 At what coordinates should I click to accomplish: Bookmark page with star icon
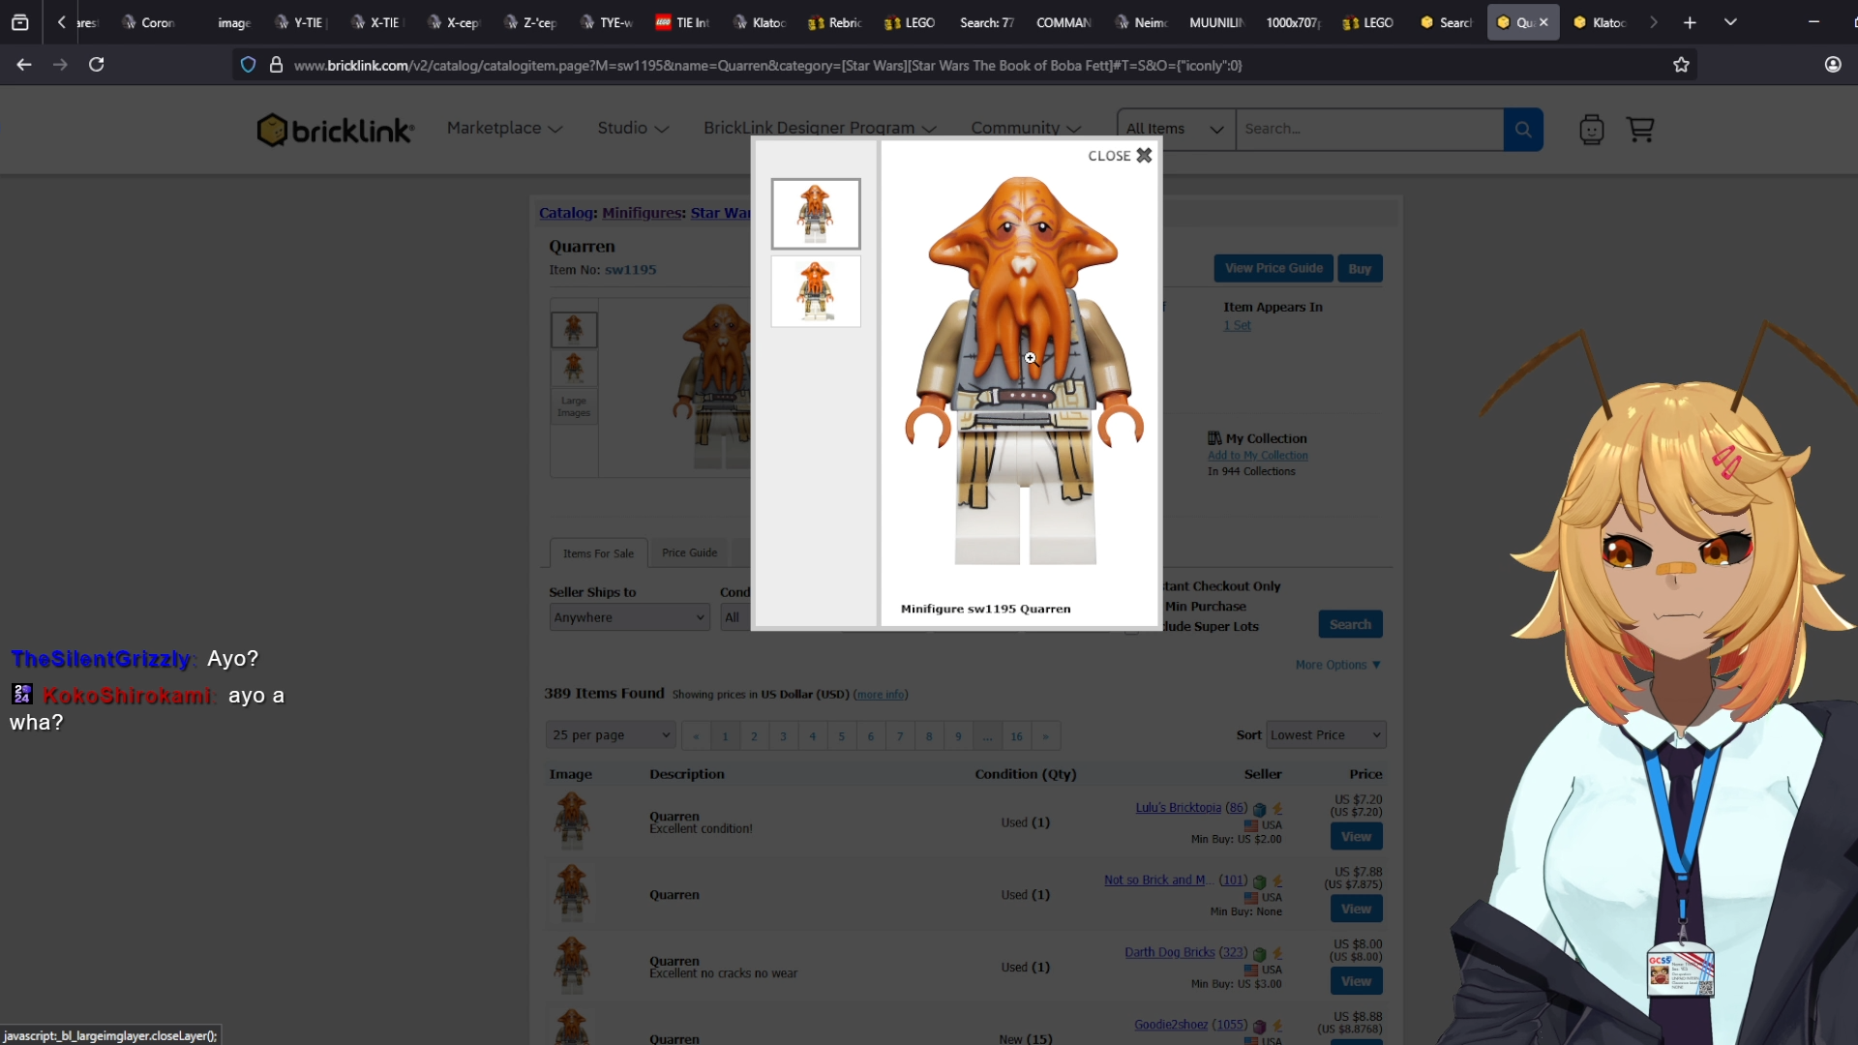click(1681, 65)
